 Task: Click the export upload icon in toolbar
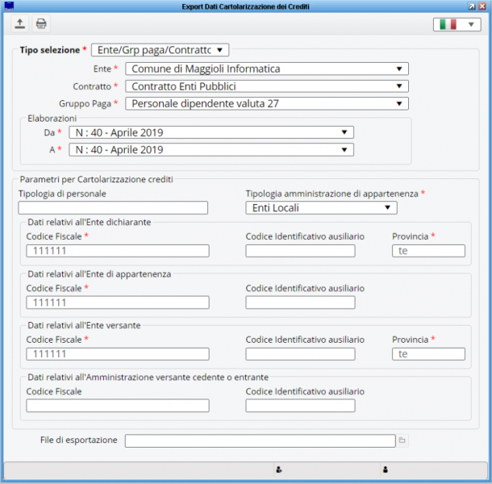tap(20, 23)
